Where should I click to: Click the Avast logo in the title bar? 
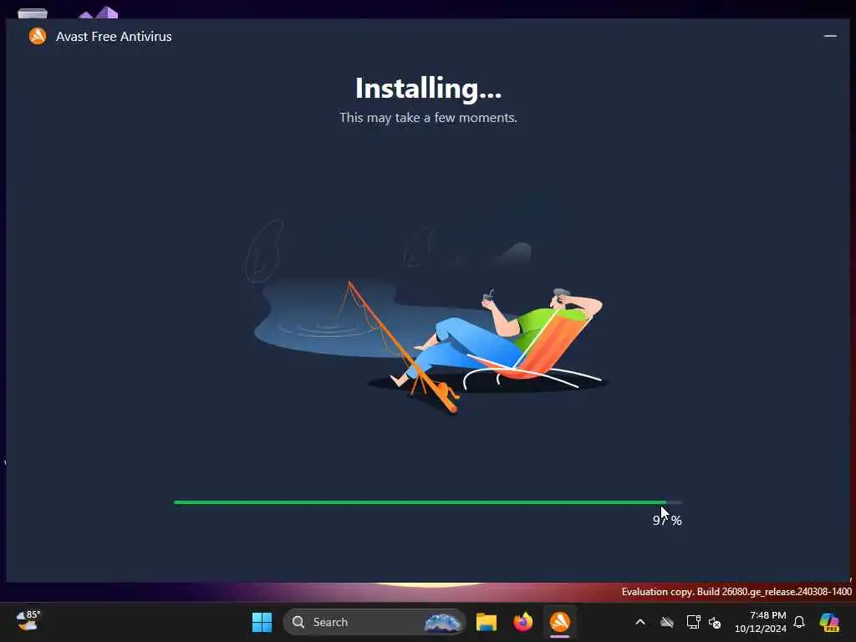[x=38, y=36]
